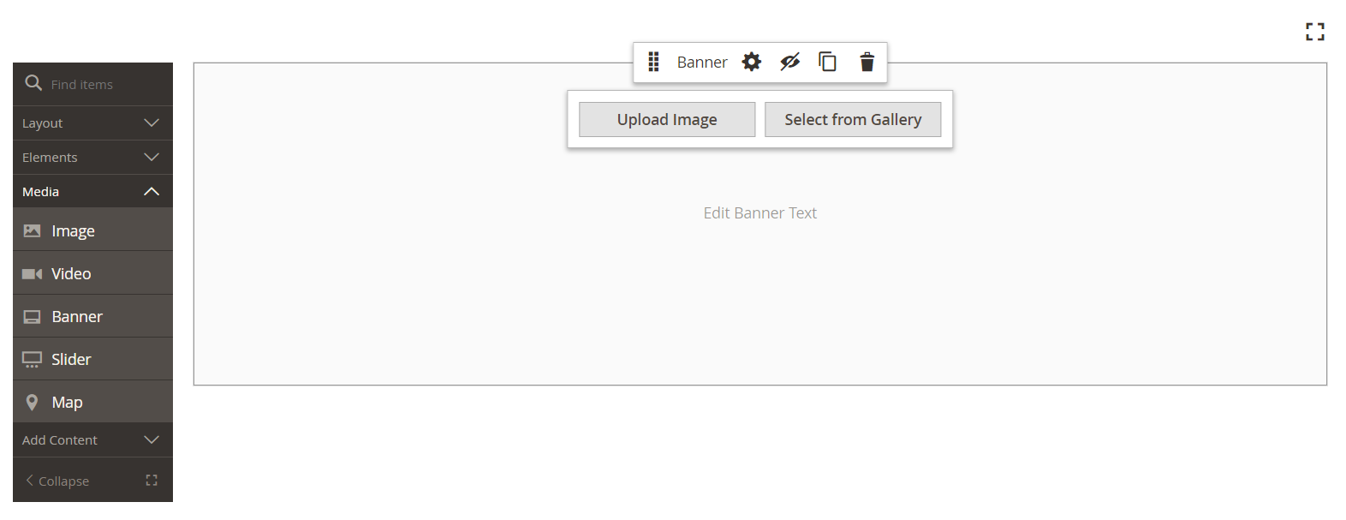Screen dimensions: 1346x520
Task: Collapse the Media section
Action: pos(92,191)
